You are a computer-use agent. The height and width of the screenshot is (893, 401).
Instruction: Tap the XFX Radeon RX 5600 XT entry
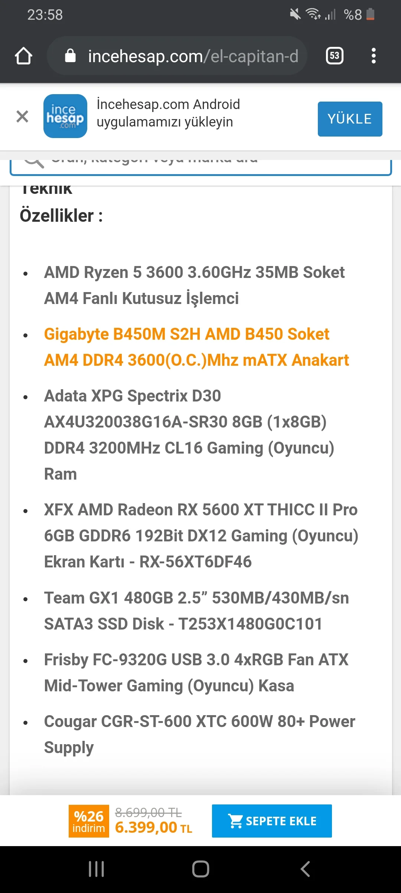(x=200, y=535)
